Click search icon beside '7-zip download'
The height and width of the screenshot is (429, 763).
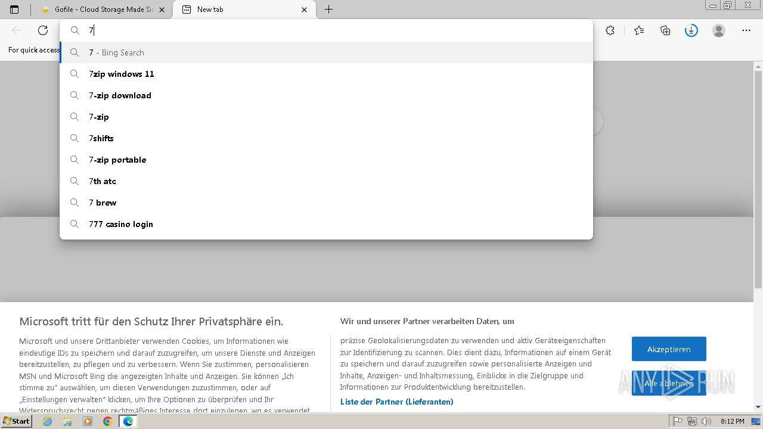[x=75, y=95]
